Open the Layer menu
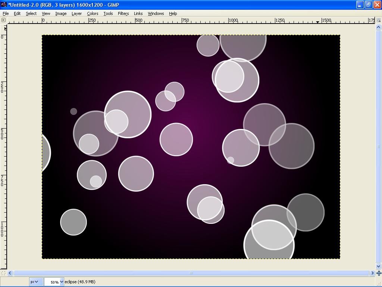 pyautogui.click(x=76, y=13)
